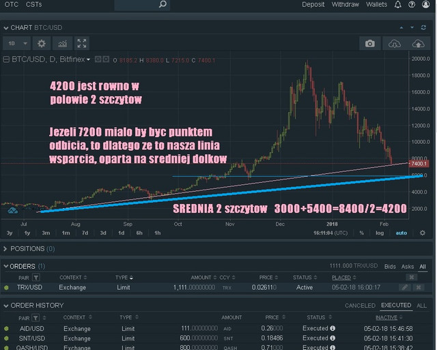This screenshot has width=437, height=350.
Task: Show info for AID/USD executed status
Action: coord(333,328)
